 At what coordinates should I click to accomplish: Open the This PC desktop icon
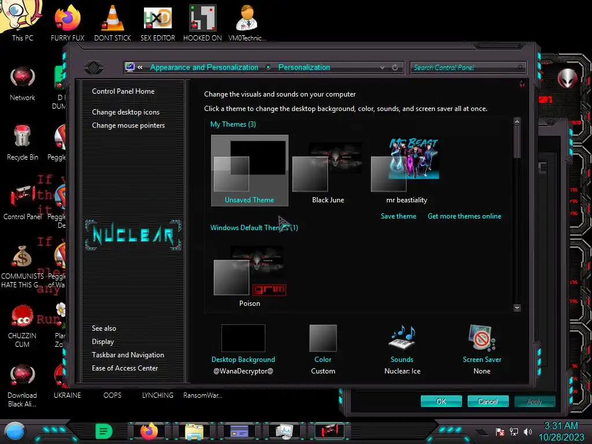[x=22, y=22]
